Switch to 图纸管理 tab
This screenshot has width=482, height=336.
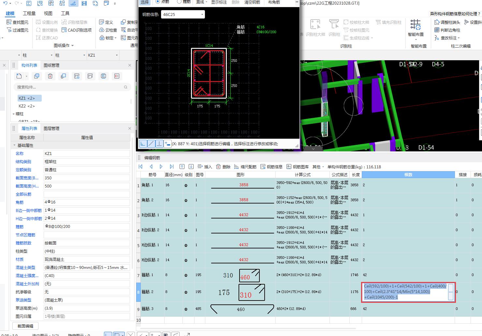click(x=51, y=65)
